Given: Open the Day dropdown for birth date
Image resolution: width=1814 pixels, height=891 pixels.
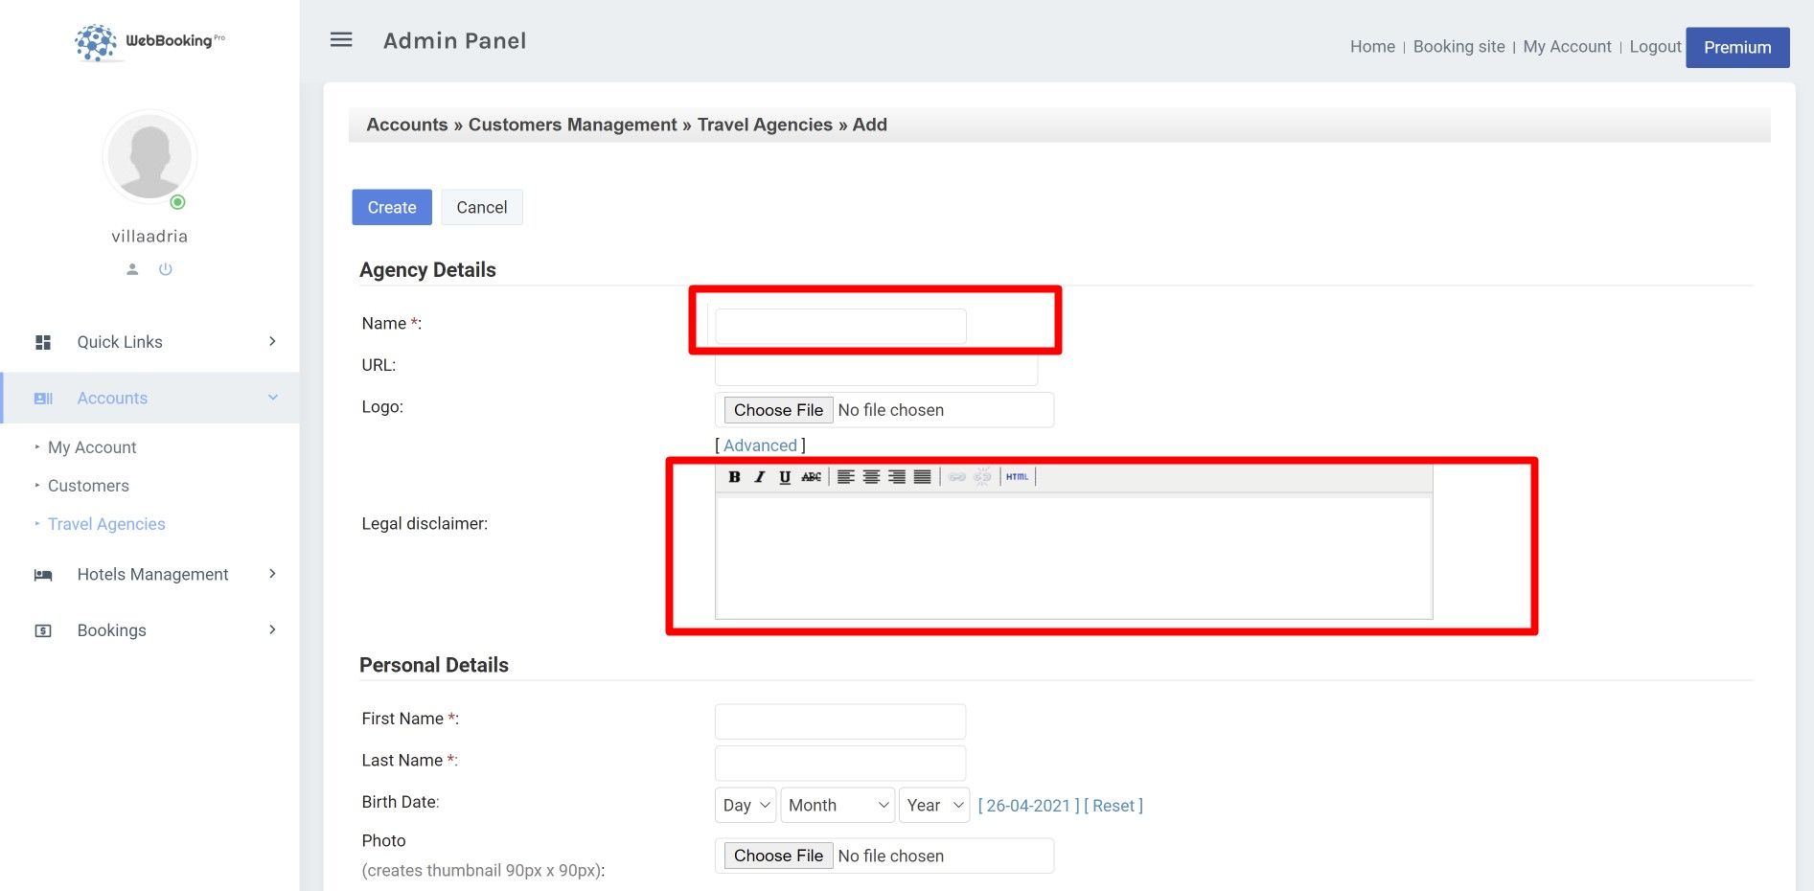Looking at the screenshot, I should (x=746, y=806).
